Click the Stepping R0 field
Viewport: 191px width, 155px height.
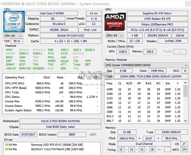click(53, 19)
